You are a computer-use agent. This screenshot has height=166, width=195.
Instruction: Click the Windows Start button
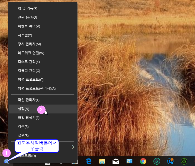click(x=6, y=161)
